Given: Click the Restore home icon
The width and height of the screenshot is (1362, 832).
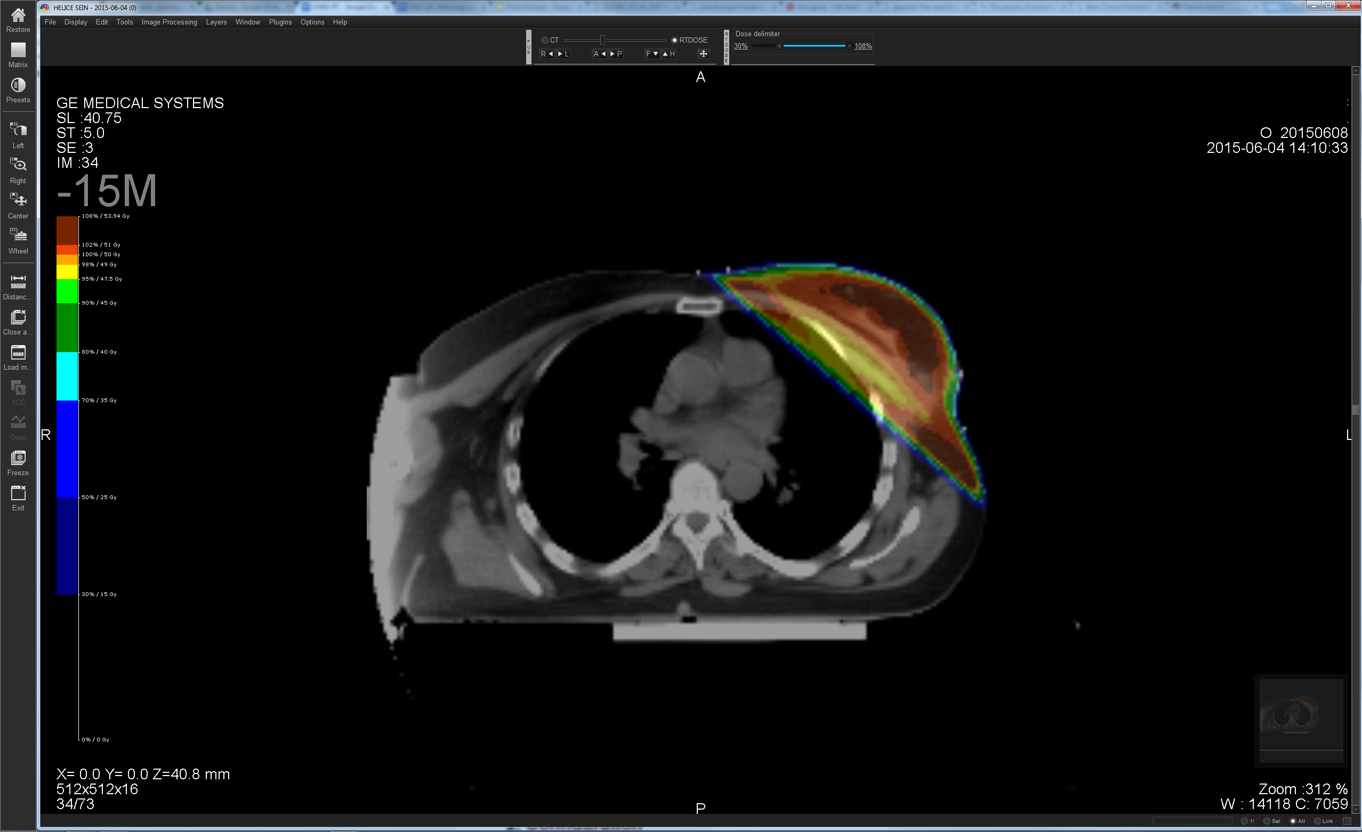Looking at the screenshot, I should [18, 15].
